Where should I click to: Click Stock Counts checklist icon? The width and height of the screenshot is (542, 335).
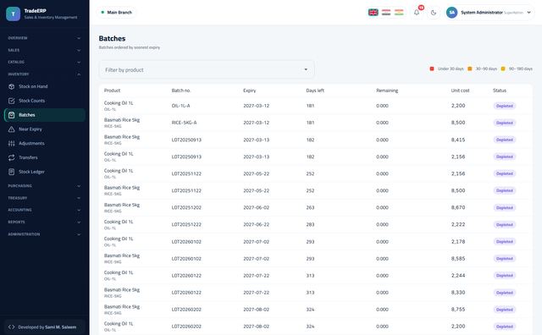tap(11, 101)
